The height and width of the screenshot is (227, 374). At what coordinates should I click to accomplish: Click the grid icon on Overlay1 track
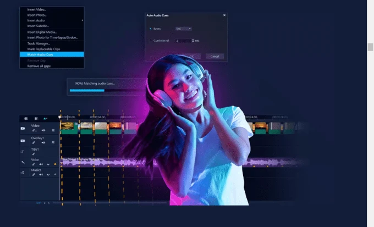pos(53,142)
